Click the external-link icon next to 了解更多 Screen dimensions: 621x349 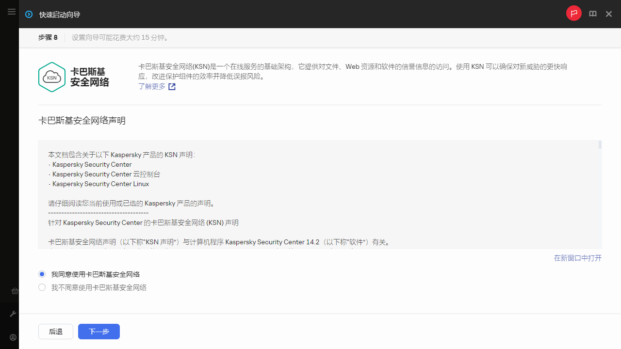172,86
